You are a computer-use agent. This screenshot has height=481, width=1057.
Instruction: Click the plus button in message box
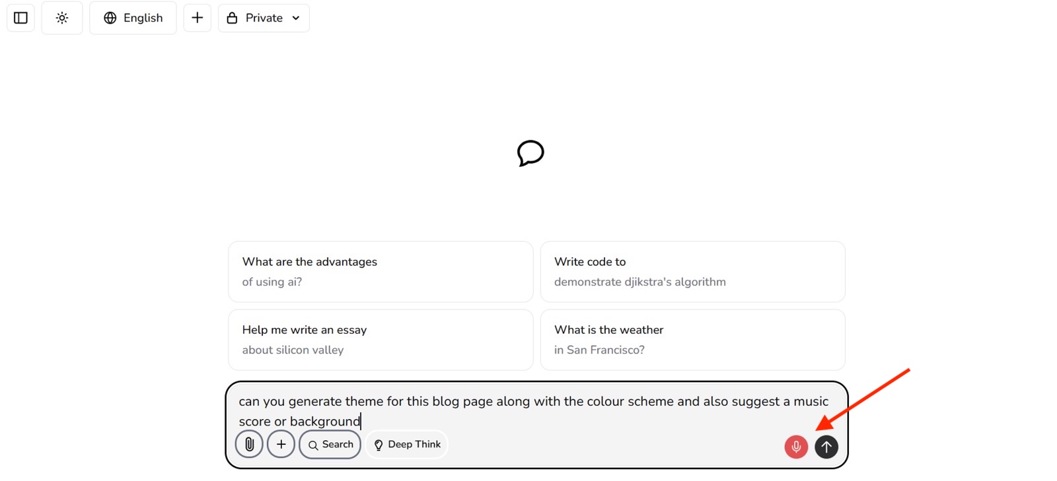pyautogui.click(x=281, y=444)
